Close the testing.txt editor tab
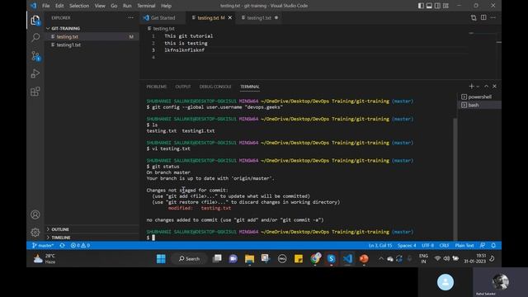This screenshot has width=528, height=297. coord(230,18)
